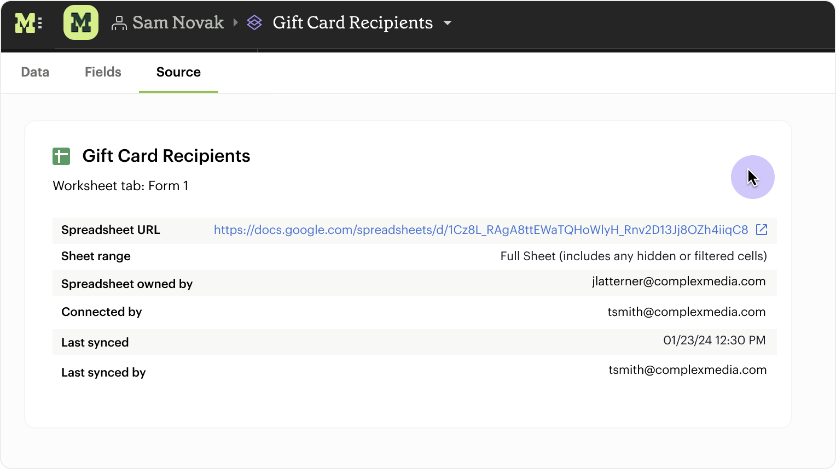Click the purple layers icon in breadcrumb
Viewport: 836px width, 469px height.
coord(254,23)
